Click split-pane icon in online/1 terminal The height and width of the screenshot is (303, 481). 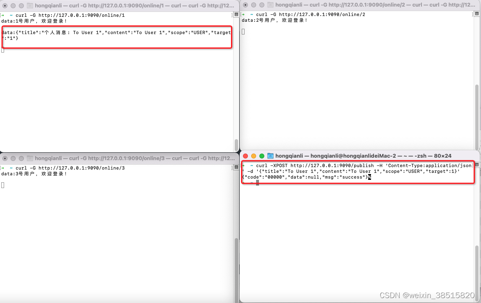pos(236,14)
